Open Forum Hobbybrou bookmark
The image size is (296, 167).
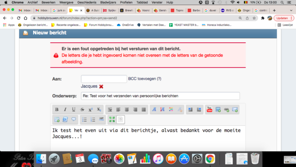click(99, 25)
